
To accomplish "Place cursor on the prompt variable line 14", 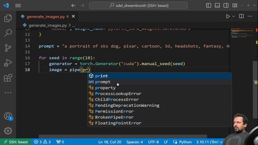I will coord(46,46).
